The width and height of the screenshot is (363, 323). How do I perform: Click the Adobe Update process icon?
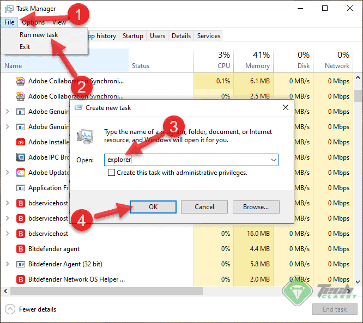pyautogui.click(x=21, y=173)
